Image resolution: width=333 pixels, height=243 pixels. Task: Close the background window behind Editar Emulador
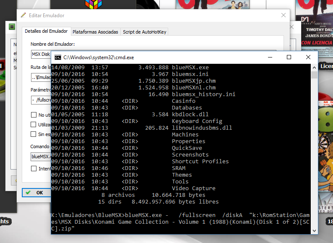tap(292, 27)
